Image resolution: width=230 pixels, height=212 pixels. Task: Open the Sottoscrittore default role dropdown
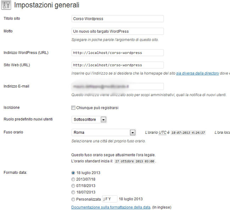tap(103, 120)
